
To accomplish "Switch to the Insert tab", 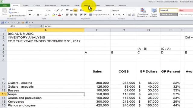I will click(x=26, y=5).
